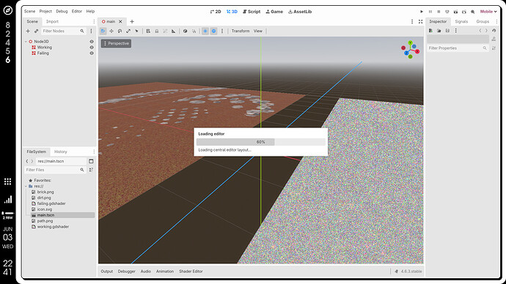Activate the Ruler mode tool
The height and width of the screenshot is (284, 506).
pos(174,31)
